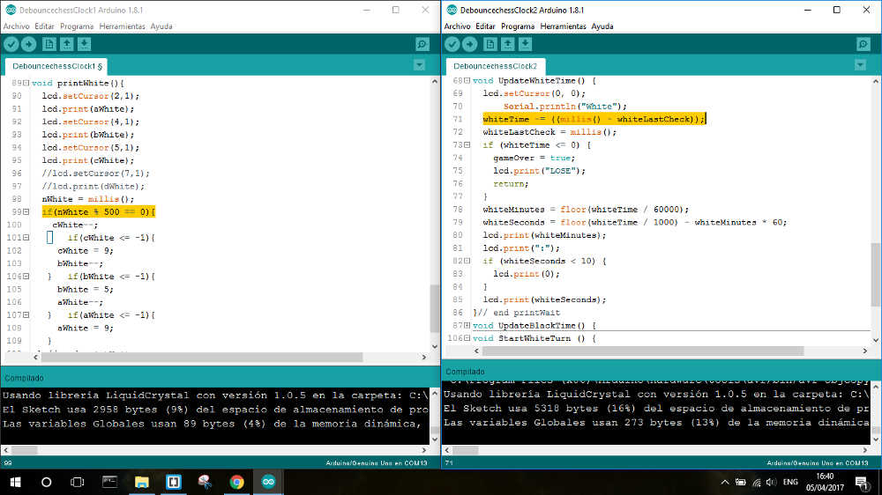Image resolution: width=882 pixels, height=495 pixels.
Task: Collapse code fold at line 68 UpdateWhiteTime
Action: click(x=467, y=81)
